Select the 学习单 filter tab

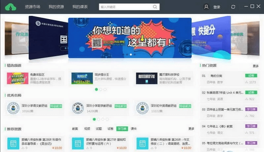(x=122, y=129)
